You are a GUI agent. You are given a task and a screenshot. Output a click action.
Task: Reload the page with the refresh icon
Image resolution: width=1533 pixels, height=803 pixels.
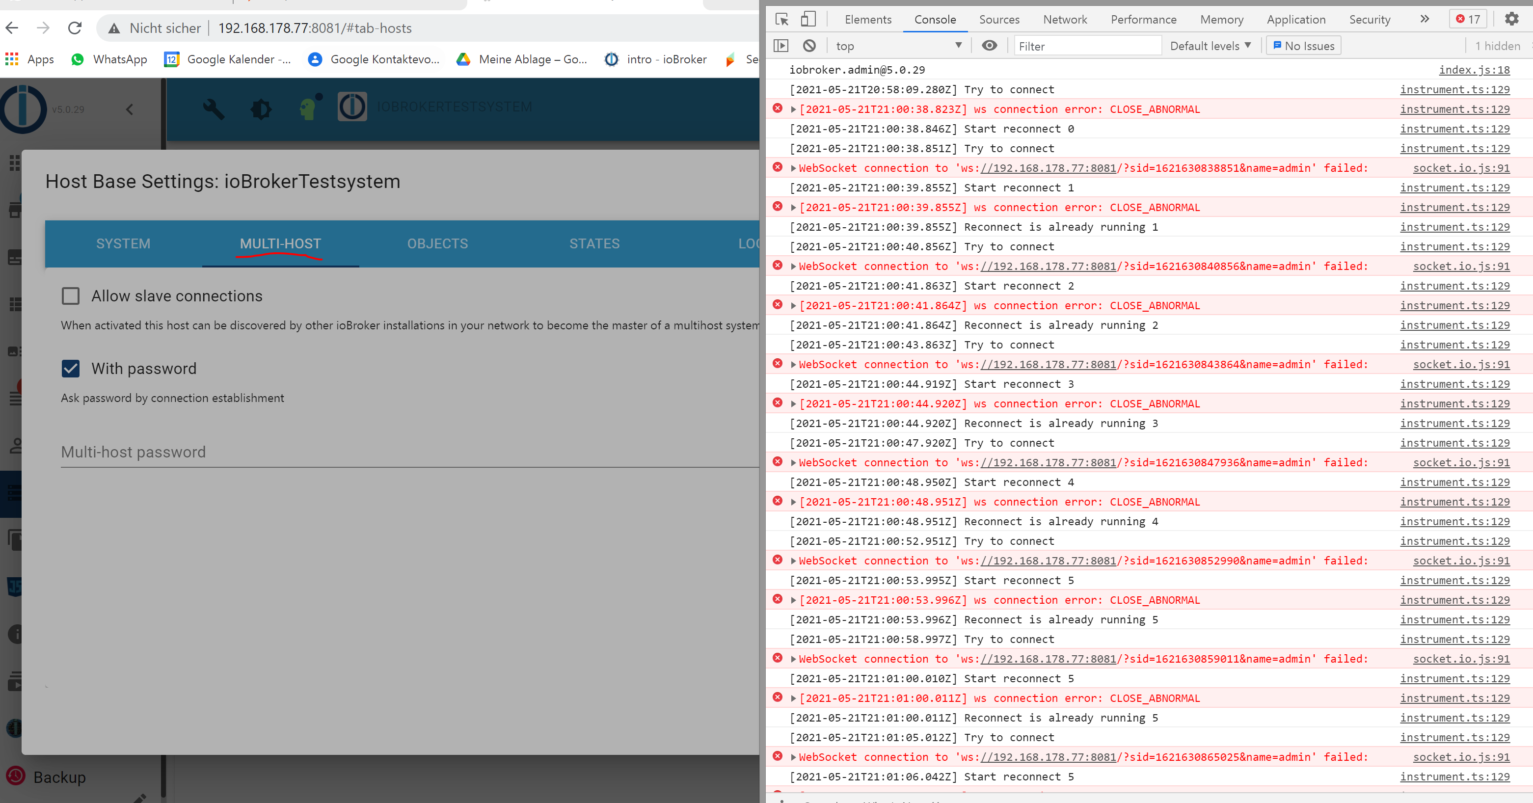tap(75, 27)
